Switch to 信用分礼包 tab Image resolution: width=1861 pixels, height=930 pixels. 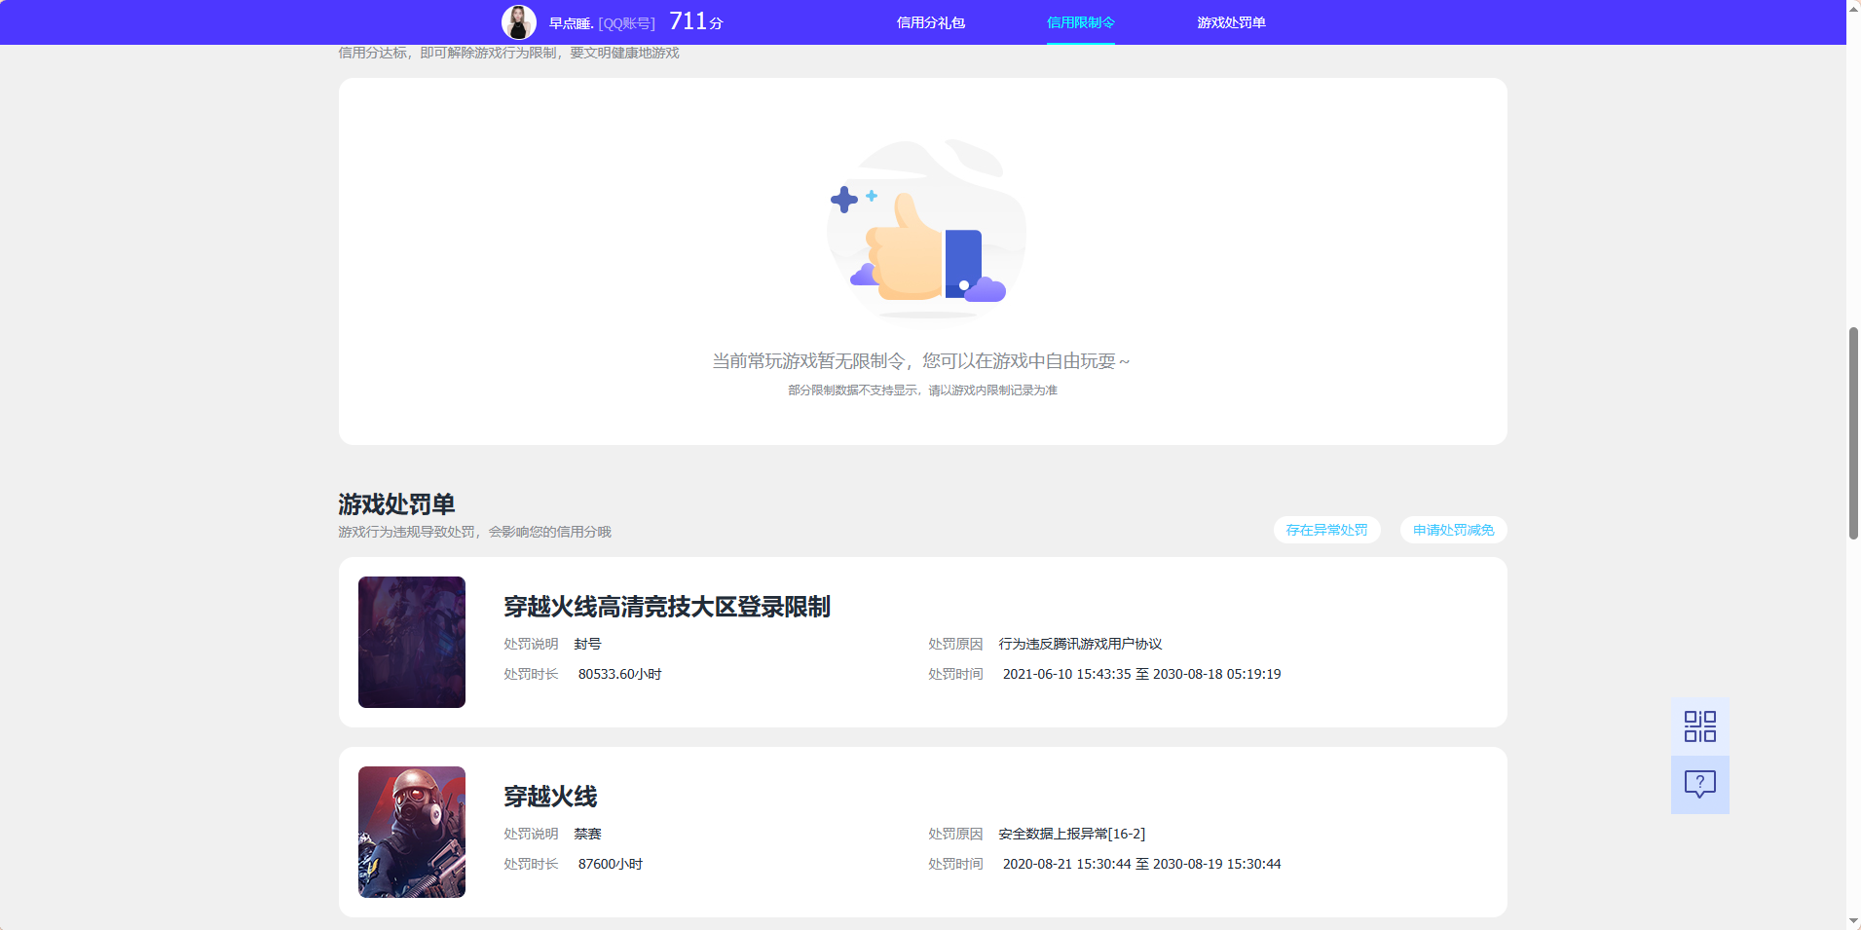(930, 22)
